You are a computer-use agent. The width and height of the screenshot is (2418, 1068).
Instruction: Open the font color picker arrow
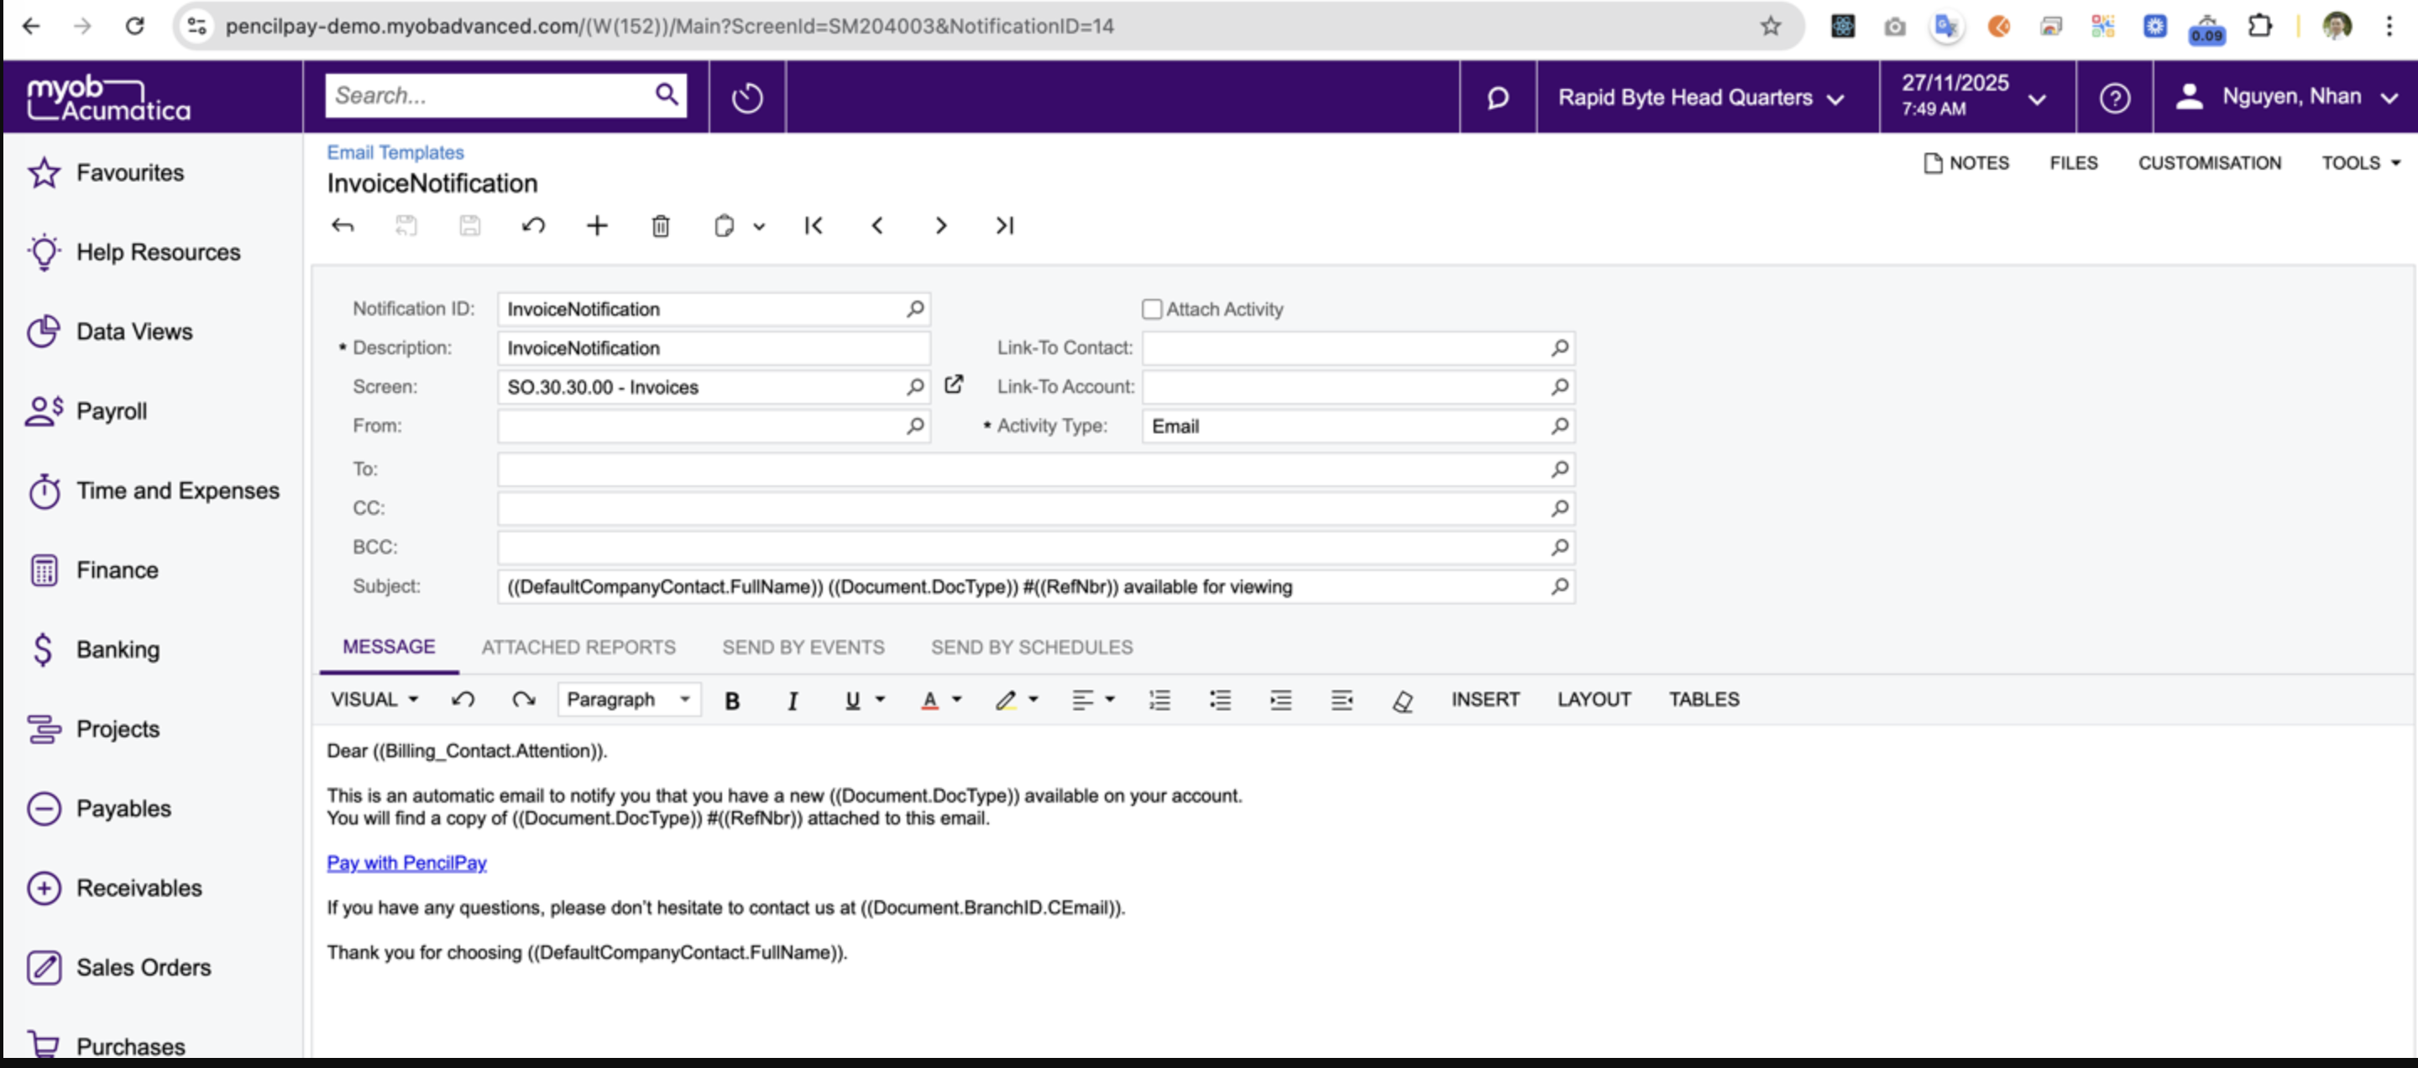coord(956,700)
